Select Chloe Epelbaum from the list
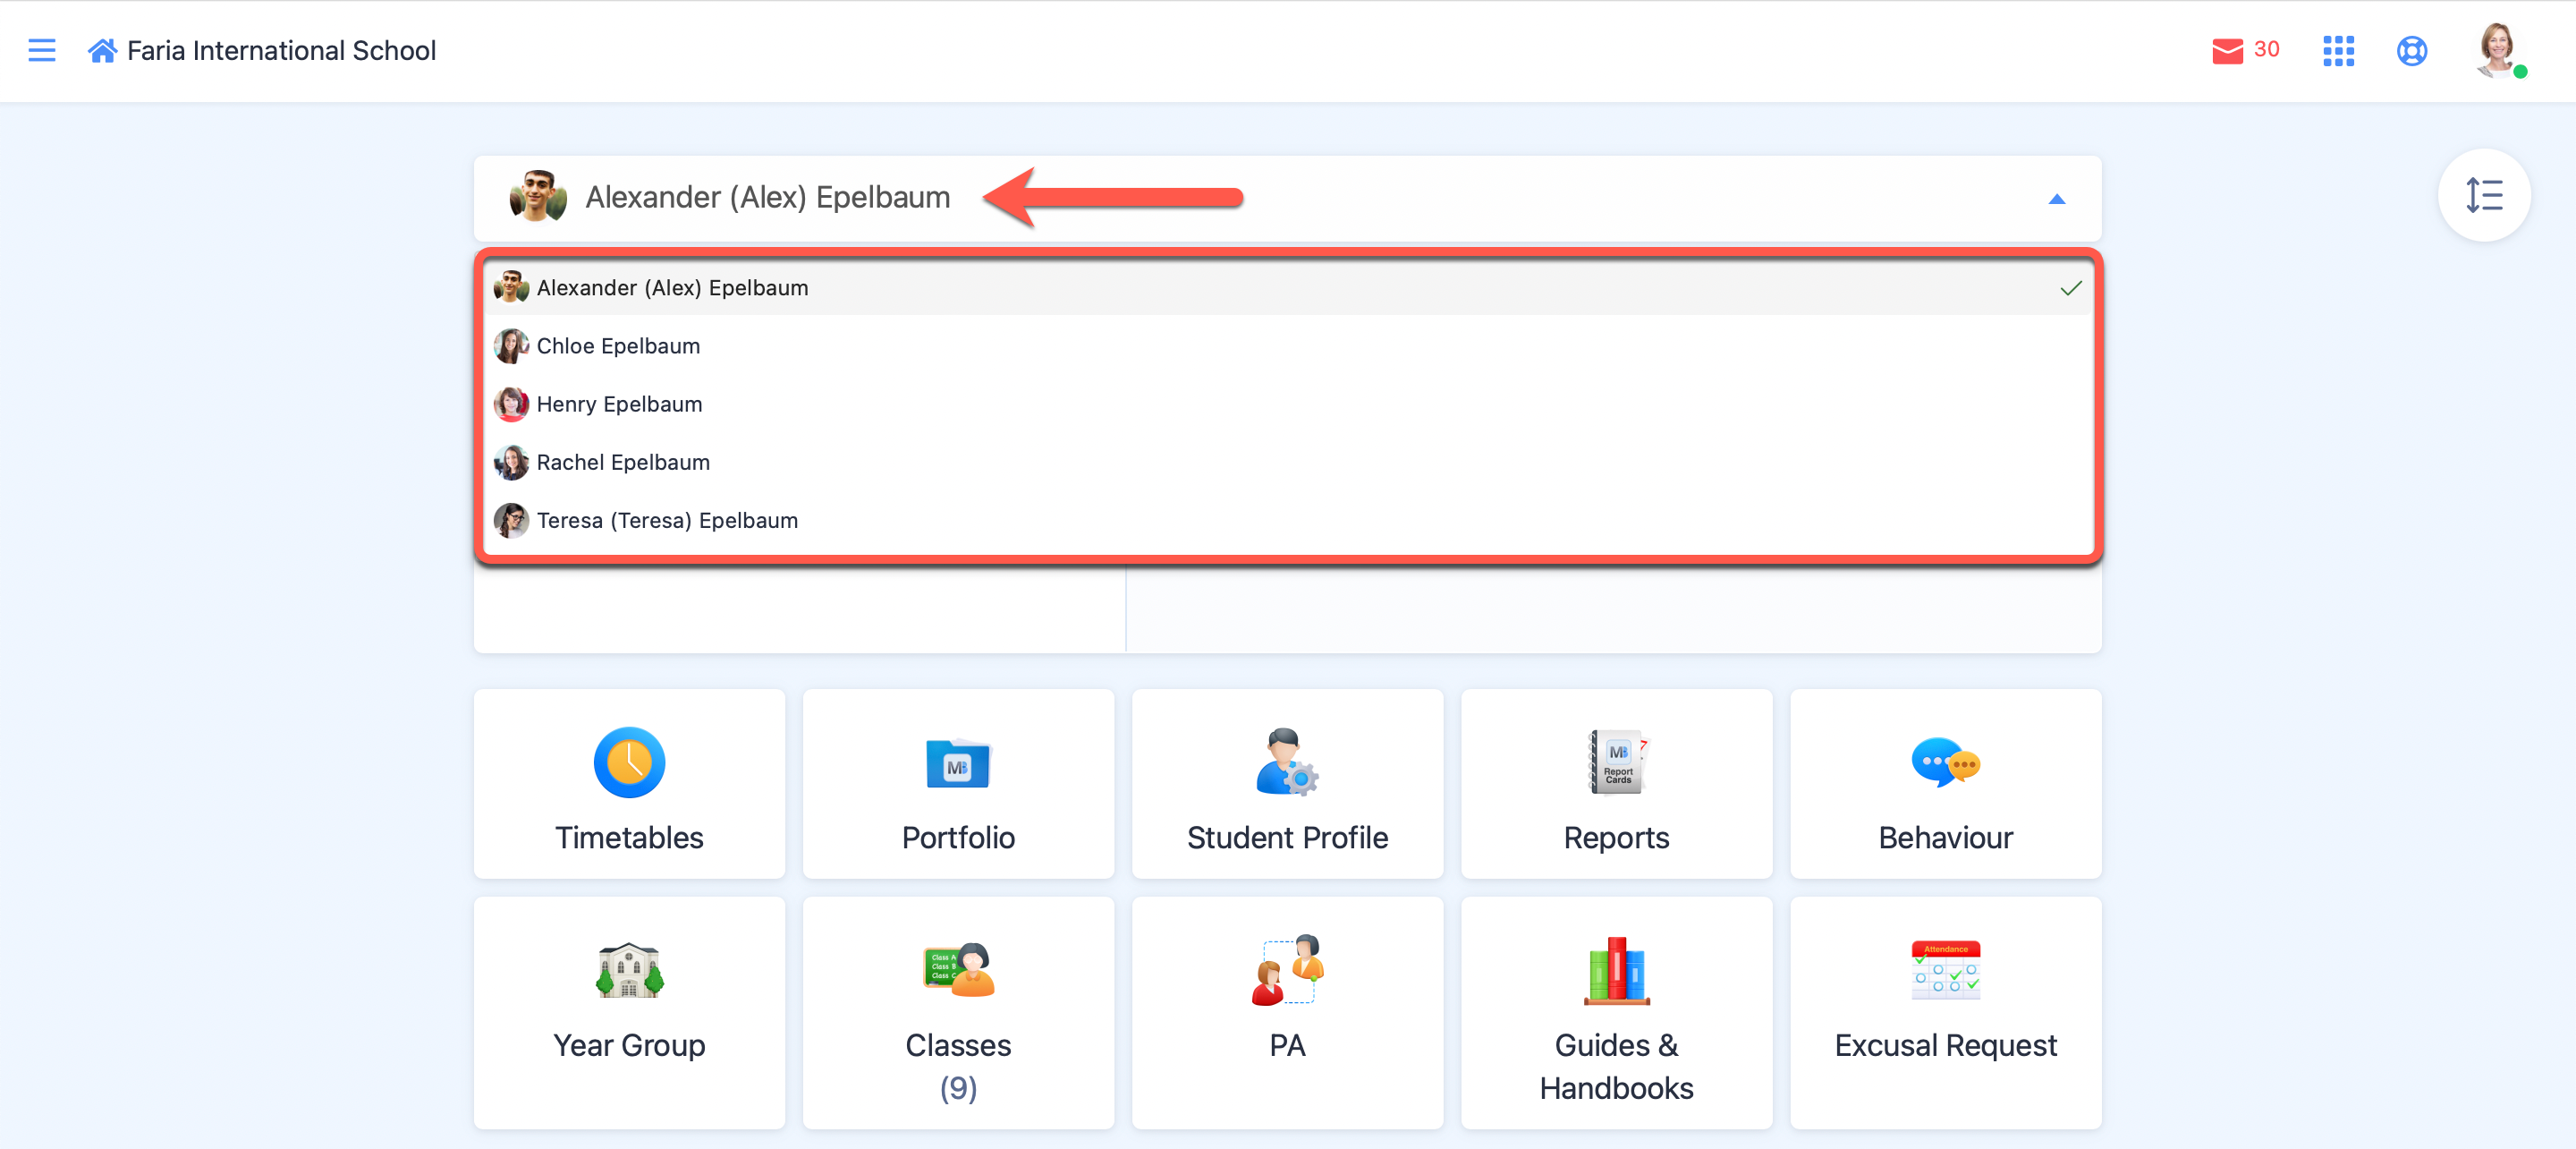 tap(1288, 346)
